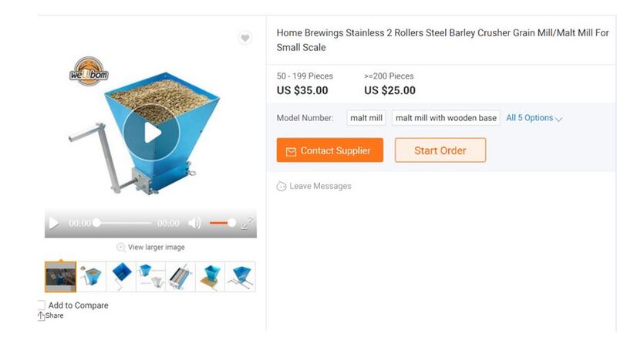This screenshot has width=617, height=344.
Task: Click the envelope icon on Contact Supplier
Action: pos(291,151)
